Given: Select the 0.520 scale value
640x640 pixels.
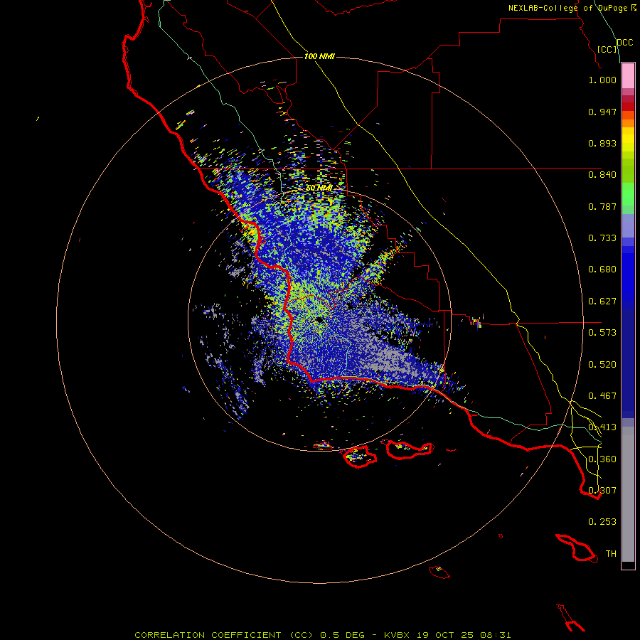Looking at the screenshot, I should click(x=602, y=365).
